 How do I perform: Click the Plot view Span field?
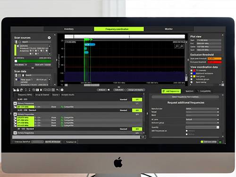(209, 50)
